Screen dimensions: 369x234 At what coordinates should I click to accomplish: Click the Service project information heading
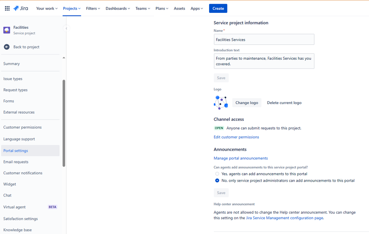click(x=241, y=23)
